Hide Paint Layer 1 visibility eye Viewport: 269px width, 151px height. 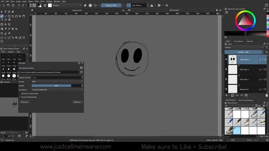coord(226,79)
